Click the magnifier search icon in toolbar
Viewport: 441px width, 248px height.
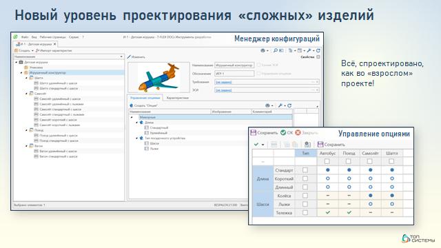click(x=276, y=50)
